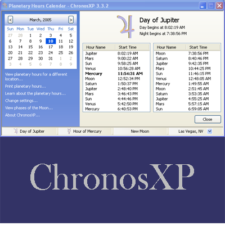
Task: Click Jupiter glyph in status bar
Action: point(16,131)
